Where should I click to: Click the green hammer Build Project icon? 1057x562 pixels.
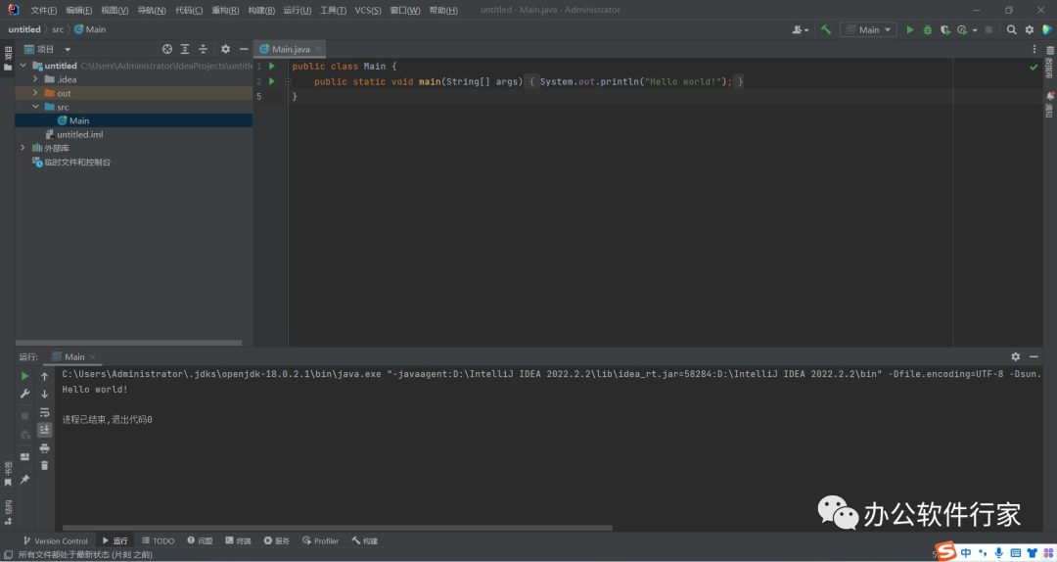[x=826, y=29]
